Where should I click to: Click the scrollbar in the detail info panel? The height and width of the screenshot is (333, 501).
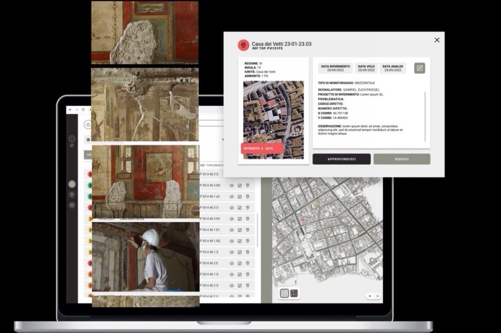425,111
